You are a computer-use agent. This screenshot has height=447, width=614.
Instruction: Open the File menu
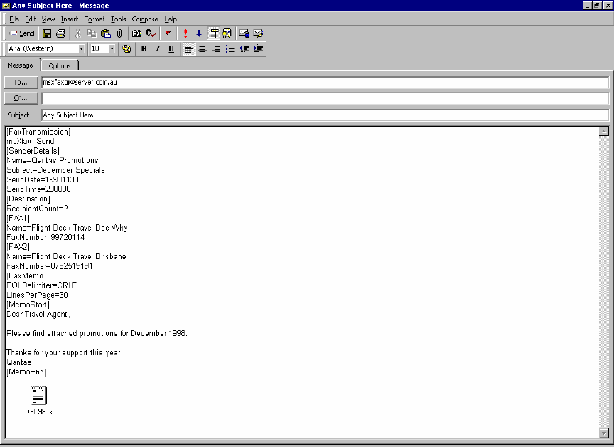[x=14, y=19]
